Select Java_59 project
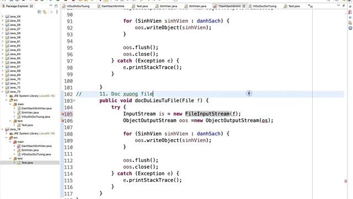Screen dimensions: 353x199 click(15, 38)
